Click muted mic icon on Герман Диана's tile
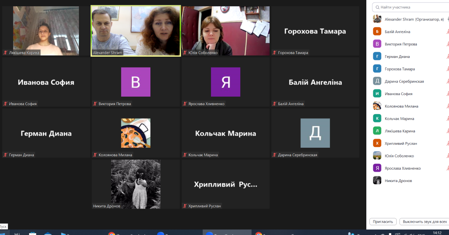This screenshot has height=235, width=449. (x=5, y=155)
